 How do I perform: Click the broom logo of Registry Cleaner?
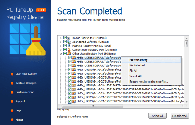pos(36,41)
